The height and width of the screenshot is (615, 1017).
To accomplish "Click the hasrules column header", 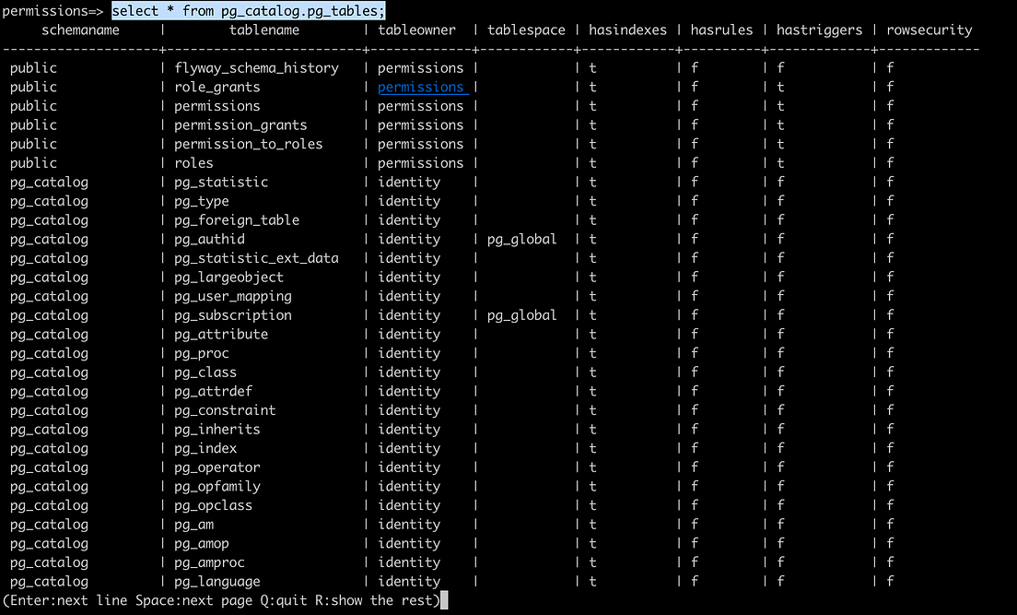I will (x=721, y=30).
